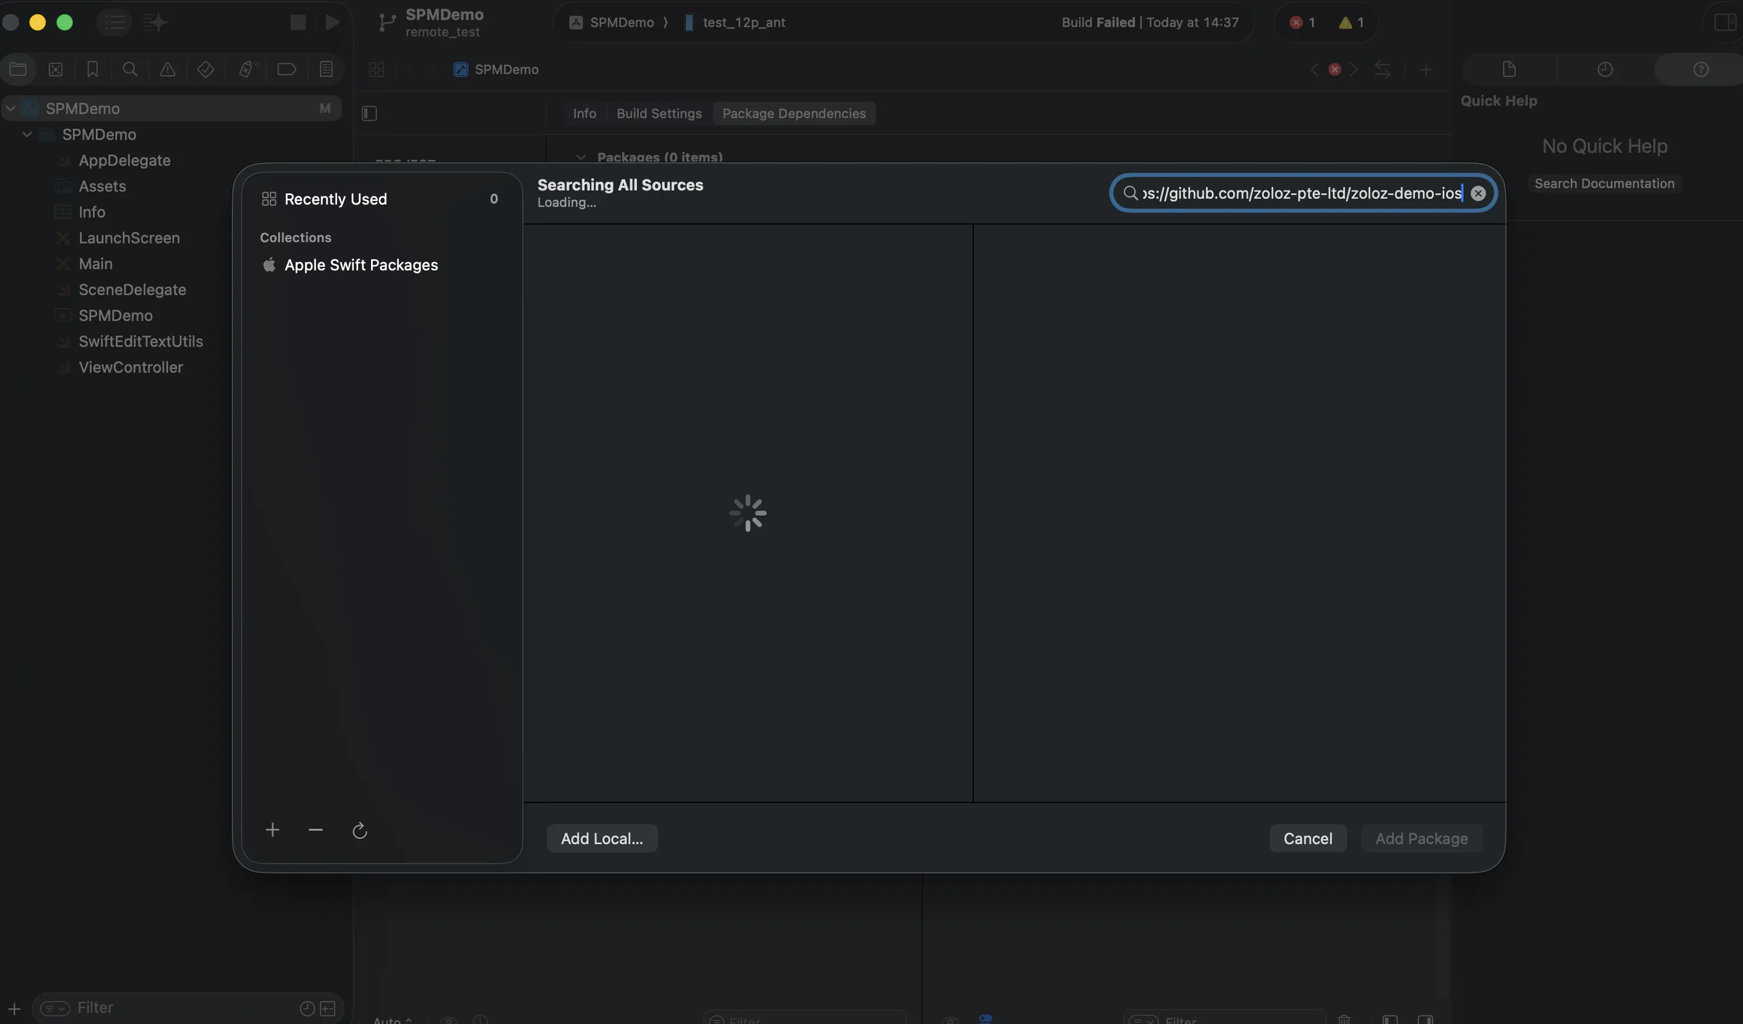
Task: Collapse the SPMDemo group folder
Action: coord(27,134)
